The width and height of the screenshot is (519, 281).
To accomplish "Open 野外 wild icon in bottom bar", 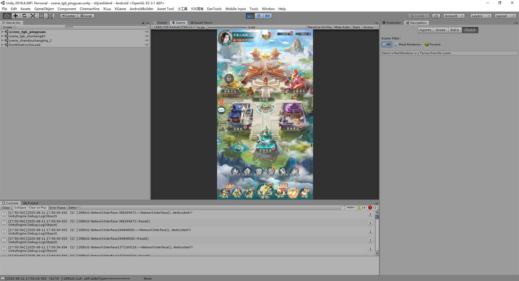I will pos(281,193).
